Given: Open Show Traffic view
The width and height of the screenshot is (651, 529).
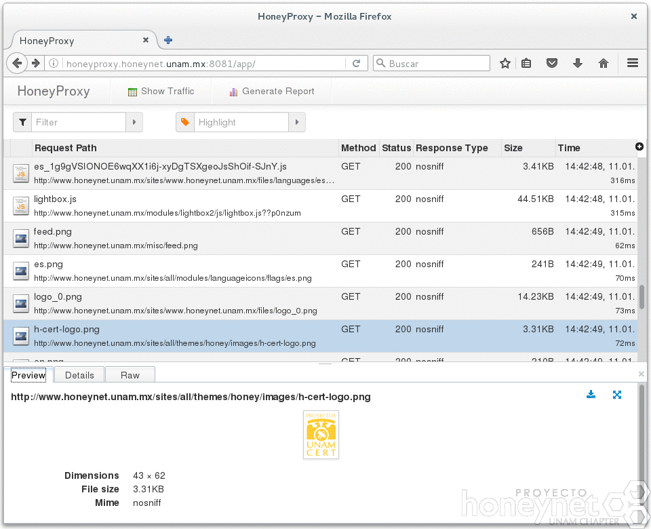Looking at the screenshot, I should pyautogui.click(x=161, y=92).
